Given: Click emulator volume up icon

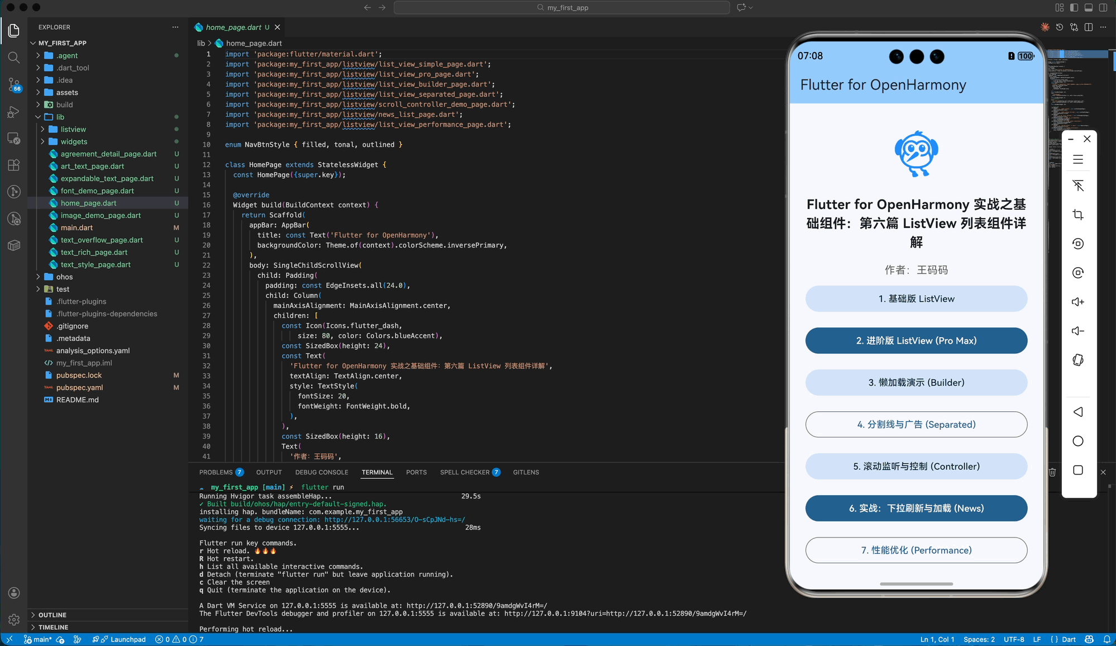Looking at the screenshot, I should coord(1078,302).
